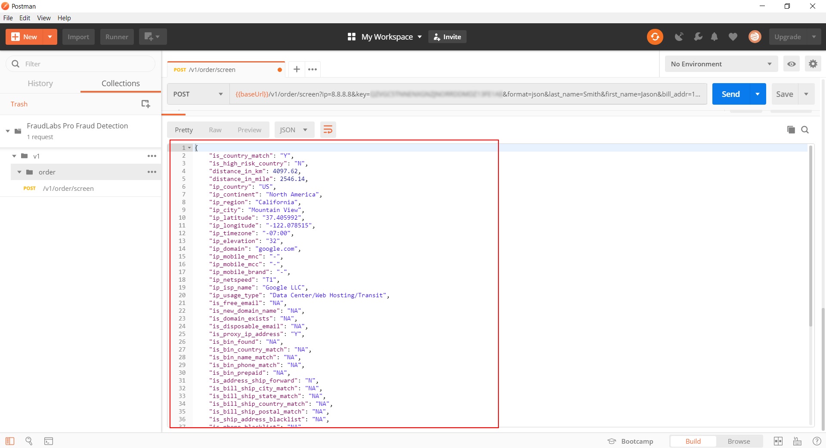Click the Upgrade button
826x448 pixels.
[788, 37]
